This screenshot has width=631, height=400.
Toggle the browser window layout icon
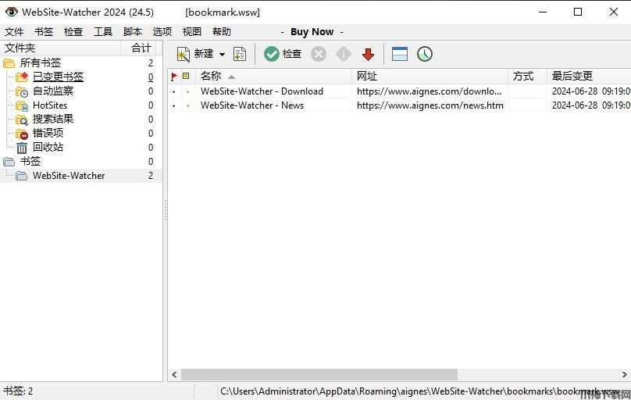400,54
